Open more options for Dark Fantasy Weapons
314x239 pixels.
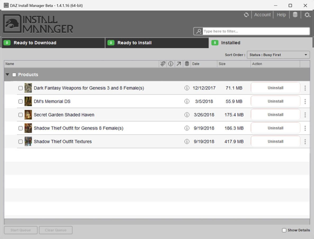(x=305, y=88)
